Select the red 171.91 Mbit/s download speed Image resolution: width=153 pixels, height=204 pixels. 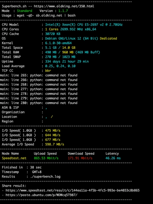[80, 158]
